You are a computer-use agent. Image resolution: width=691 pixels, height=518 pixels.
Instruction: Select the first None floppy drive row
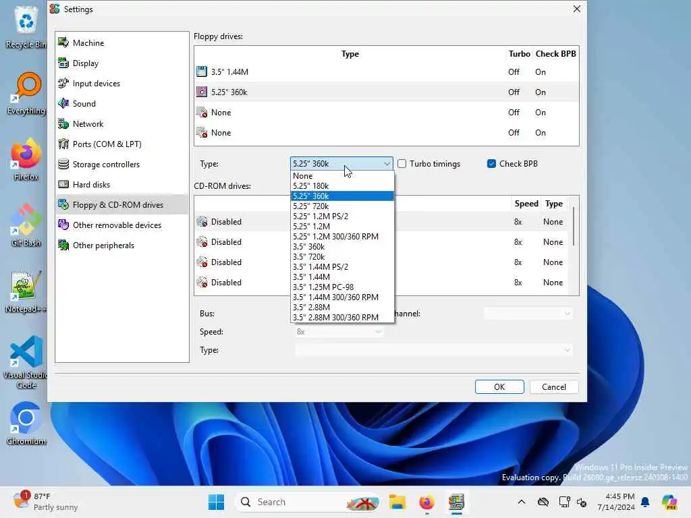pyautogui.click(x=387, y=113)
